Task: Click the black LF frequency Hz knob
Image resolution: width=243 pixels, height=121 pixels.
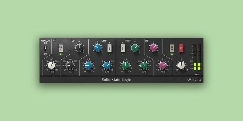Action: [x=70, y=65]
